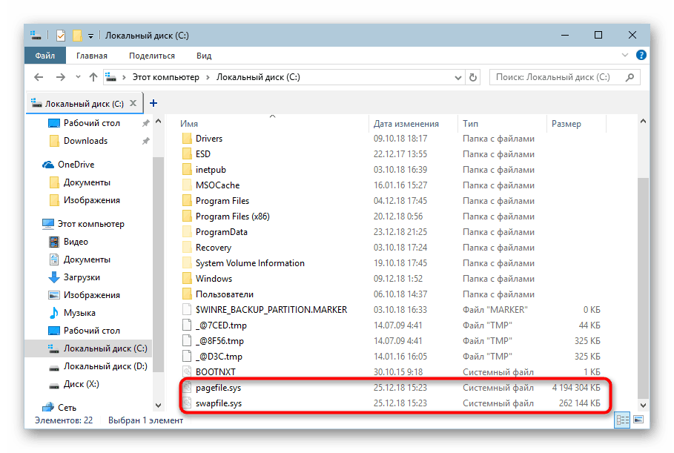
Task: Click the Properties quick access icon in title bar
Action: click(61, 36)
